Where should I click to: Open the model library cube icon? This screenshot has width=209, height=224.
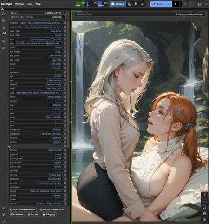point(3,27)
